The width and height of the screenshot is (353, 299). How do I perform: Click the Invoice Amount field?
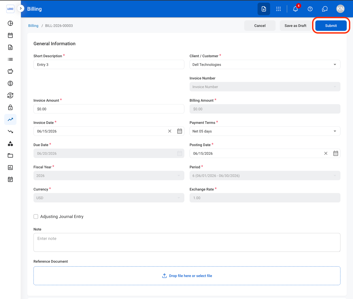(109, 109)
